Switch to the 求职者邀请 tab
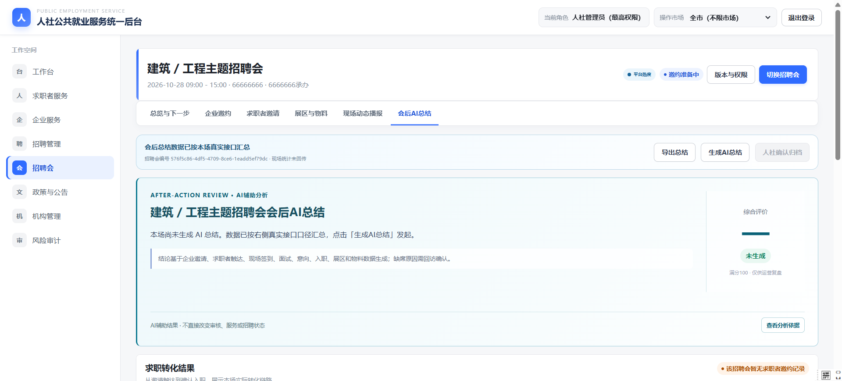The height and width of the screenshot is (381, 842). tap(263, 113)
